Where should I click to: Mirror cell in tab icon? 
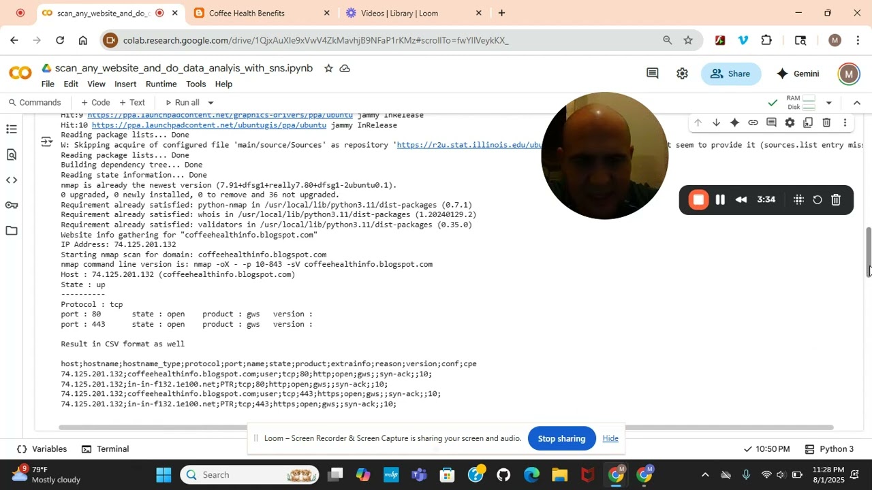tap(808, 123)
